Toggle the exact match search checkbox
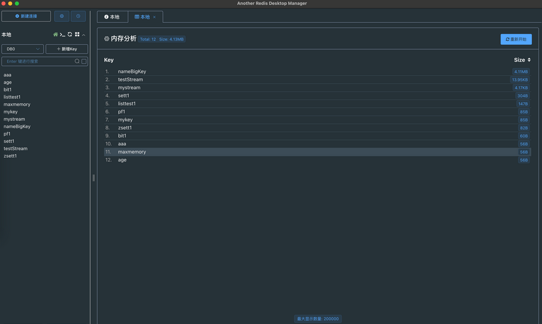This screenshot has width=542, height=324. (84, 62)
